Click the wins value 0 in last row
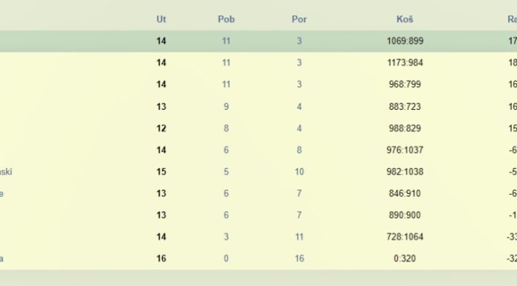Image resolution: width=517 pixels, height=286 pixels. click(x=226, y=259)
